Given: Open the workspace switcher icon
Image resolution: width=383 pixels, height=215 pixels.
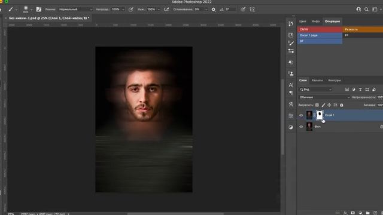Looking at the screenshot, I should [375, 10].
